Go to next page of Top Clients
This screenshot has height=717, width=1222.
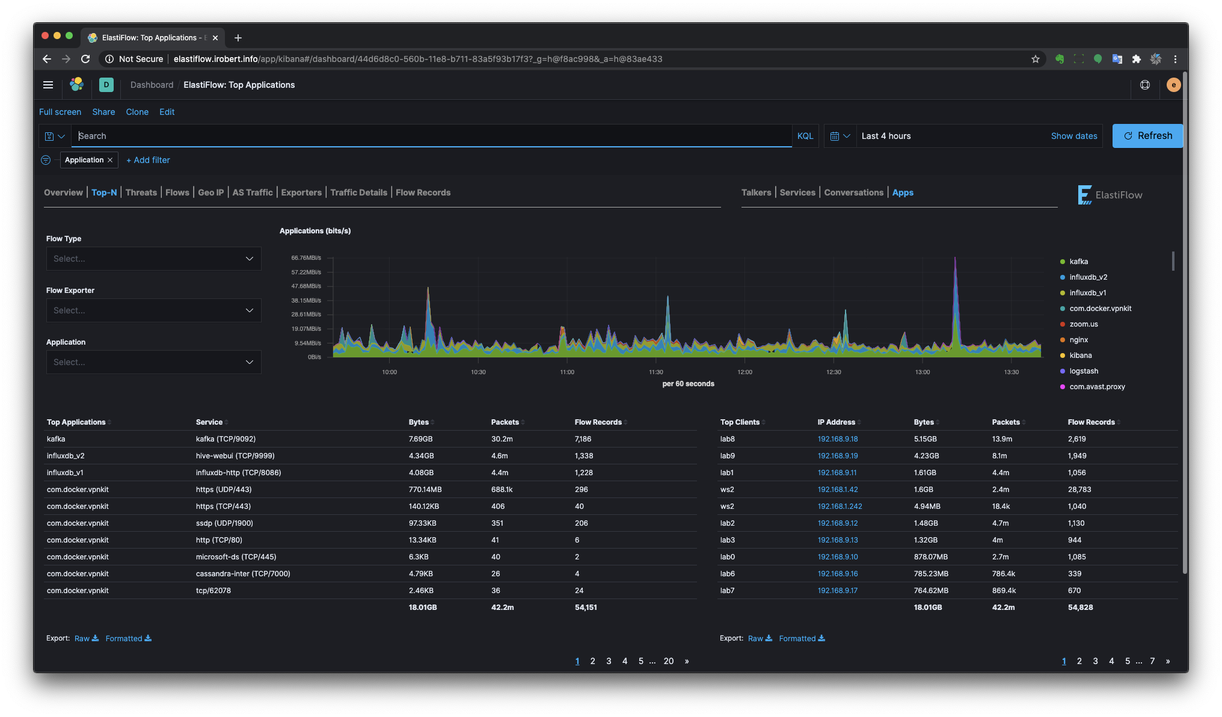(1168, 661)
